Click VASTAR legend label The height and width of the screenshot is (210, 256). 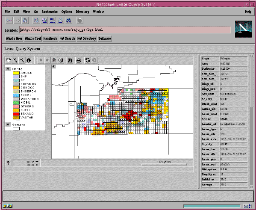tap(27, 118)
